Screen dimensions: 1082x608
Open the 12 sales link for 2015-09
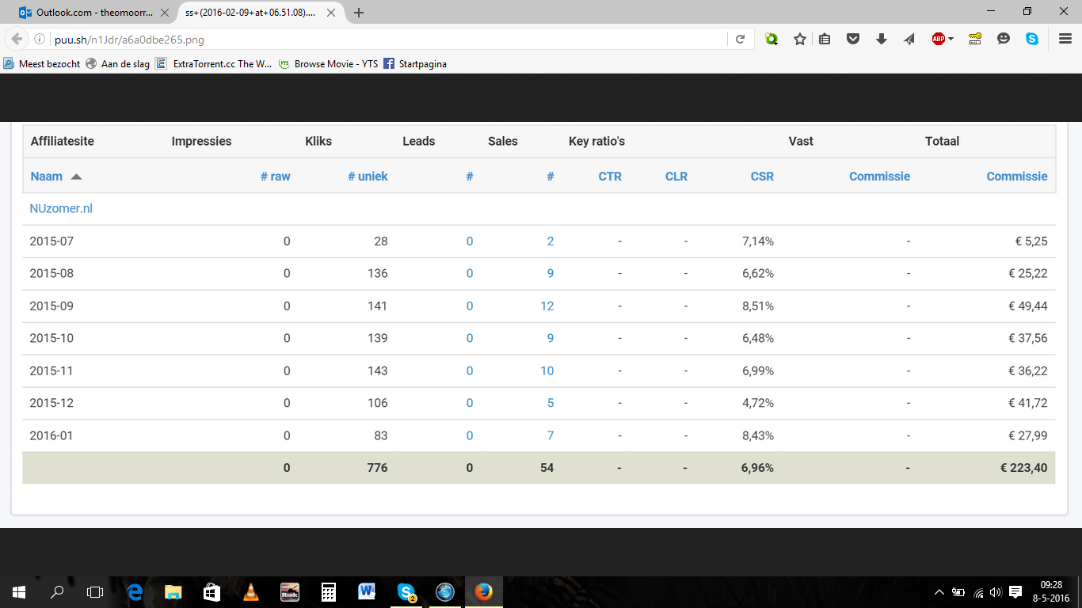point(547,306)
